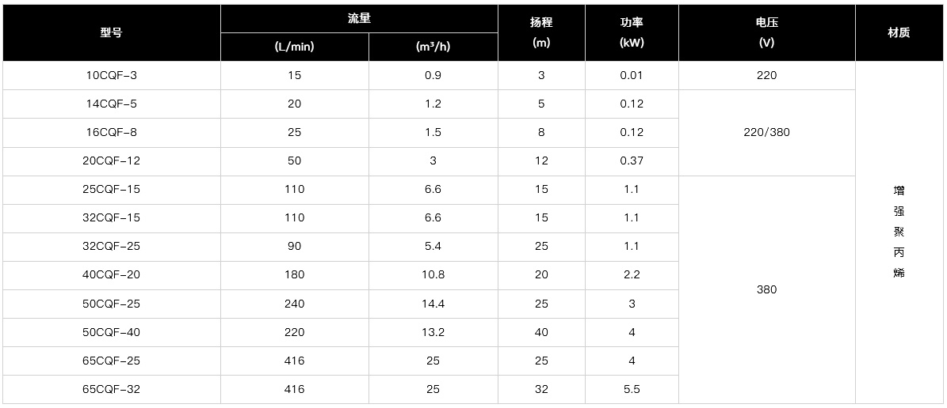Click model 50CQF-40 cell
The height and width of the screenshot is (408, 947).
point(111,332)
